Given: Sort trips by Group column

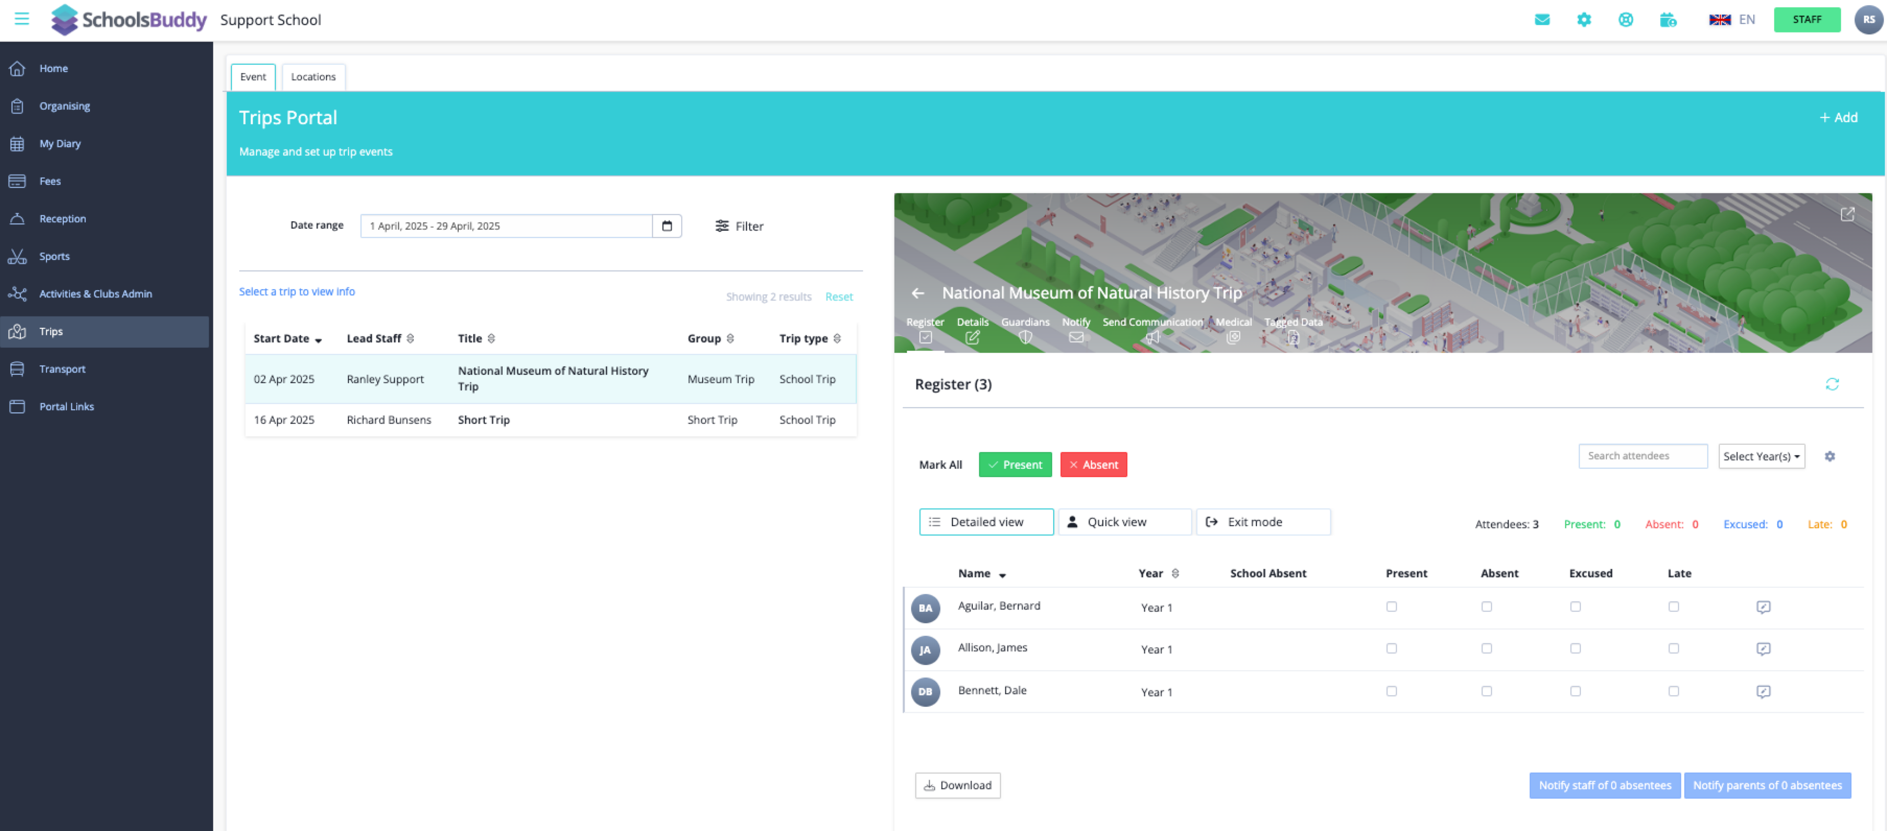Looking at the screenshot, I should pos(710,338).
